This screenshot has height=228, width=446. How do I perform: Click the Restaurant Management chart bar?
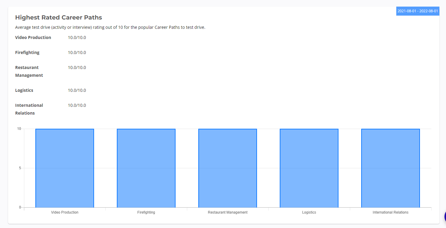228,168
